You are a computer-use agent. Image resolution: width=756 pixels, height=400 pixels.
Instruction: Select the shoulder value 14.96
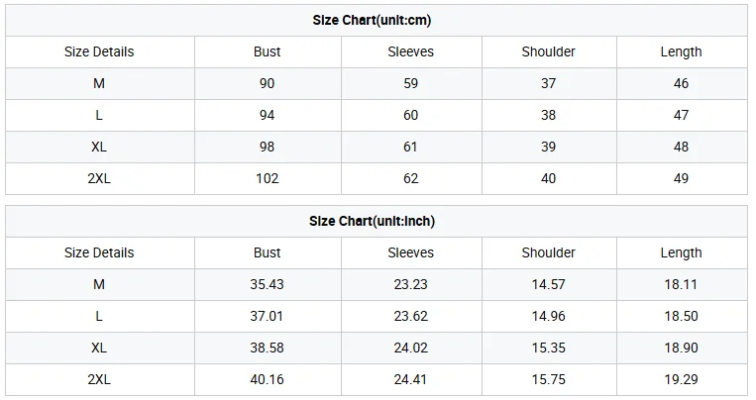click(548, 316)
